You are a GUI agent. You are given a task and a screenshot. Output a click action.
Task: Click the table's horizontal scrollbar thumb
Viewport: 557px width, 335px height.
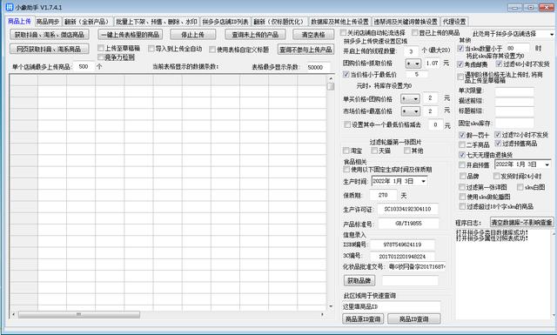point(79,314)
